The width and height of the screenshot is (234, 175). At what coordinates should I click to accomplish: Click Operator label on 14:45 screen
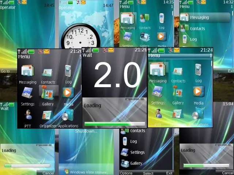(x=8, y=7)
